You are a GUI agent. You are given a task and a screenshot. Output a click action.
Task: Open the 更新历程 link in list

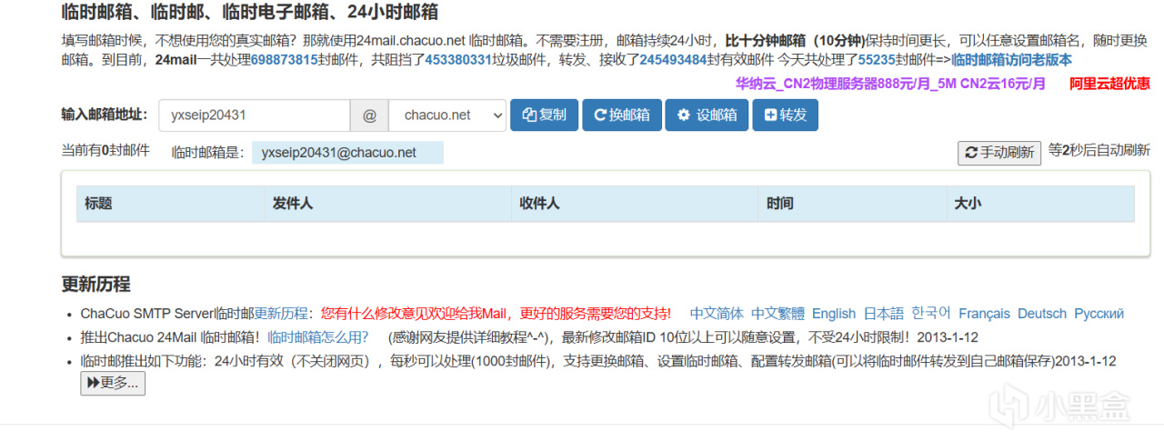[x=281, y=314]
